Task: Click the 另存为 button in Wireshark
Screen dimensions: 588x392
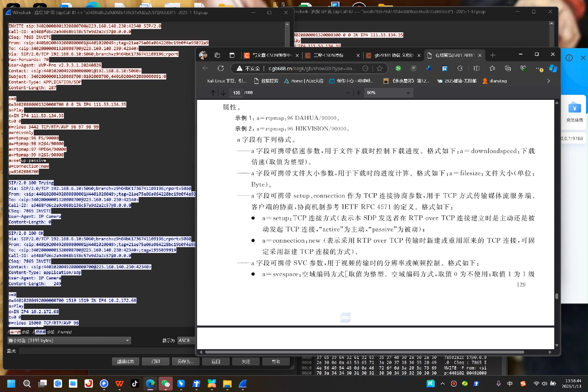Action: pos(186,362)
